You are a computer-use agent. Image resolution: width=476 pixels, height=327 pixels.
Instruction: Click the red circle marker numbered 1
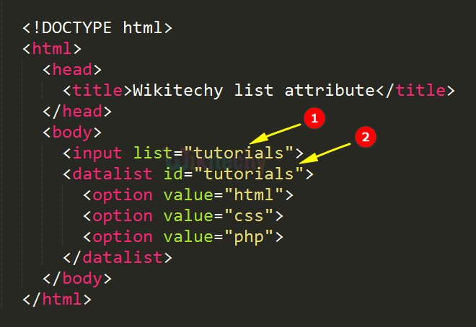312,119
